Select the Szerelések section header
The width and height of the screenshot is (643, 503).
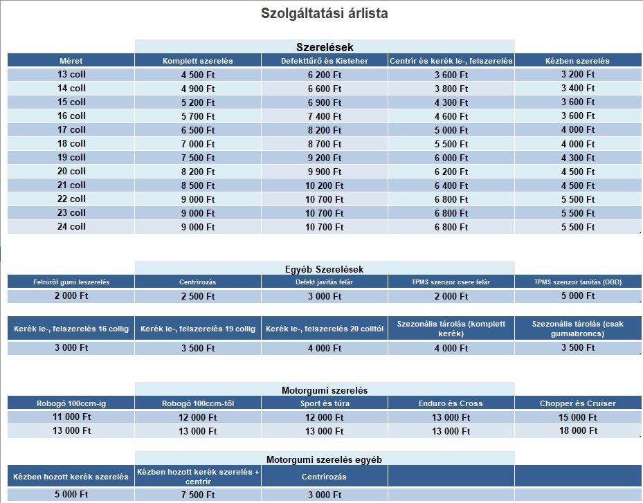point(325,47)
